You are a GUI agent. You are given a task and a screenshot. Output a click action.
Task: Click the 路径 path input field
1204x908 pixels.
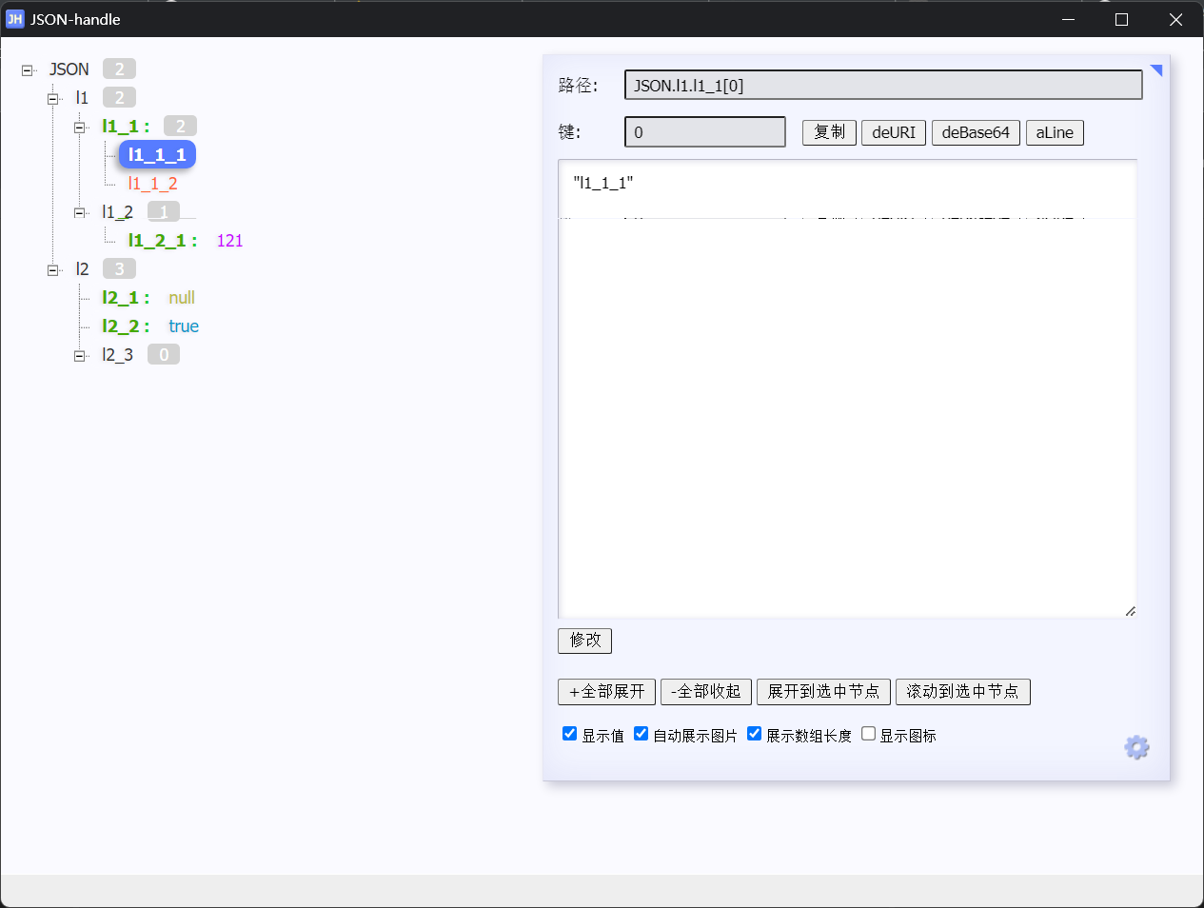882,86
